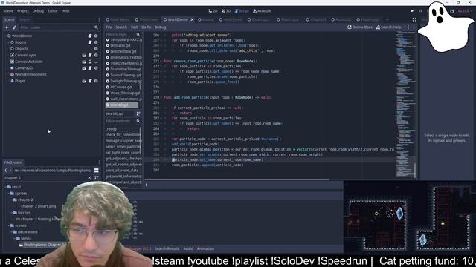This screenshot has height=267, width=476.
Task: Open Online Docs link
Action: (x=360, y=27)
